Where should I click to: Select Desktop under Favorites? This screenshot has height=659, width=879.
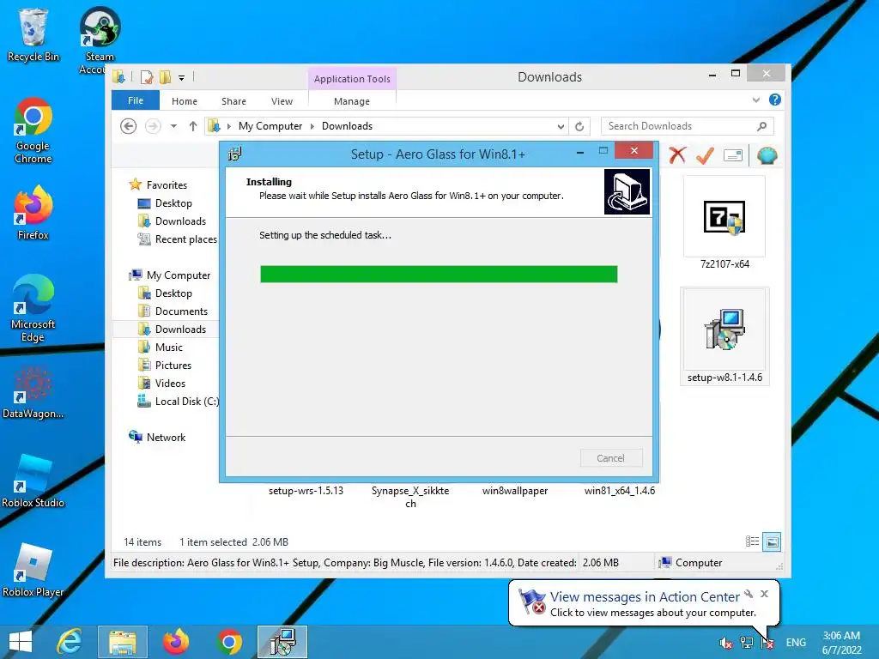(x=173, y=203)
